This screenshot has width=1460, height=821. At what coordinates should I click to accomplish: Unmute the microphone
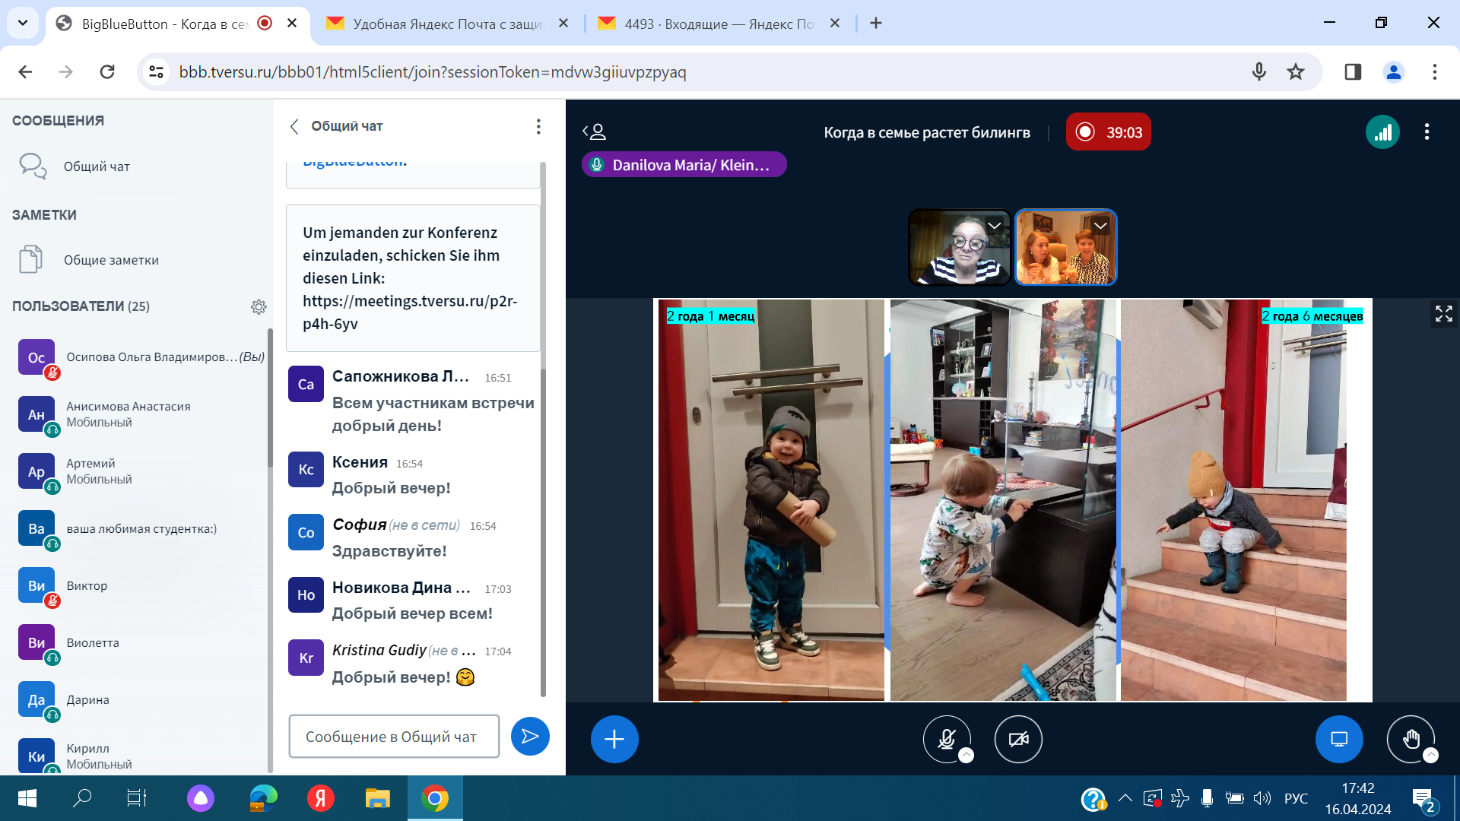[947, 739]
